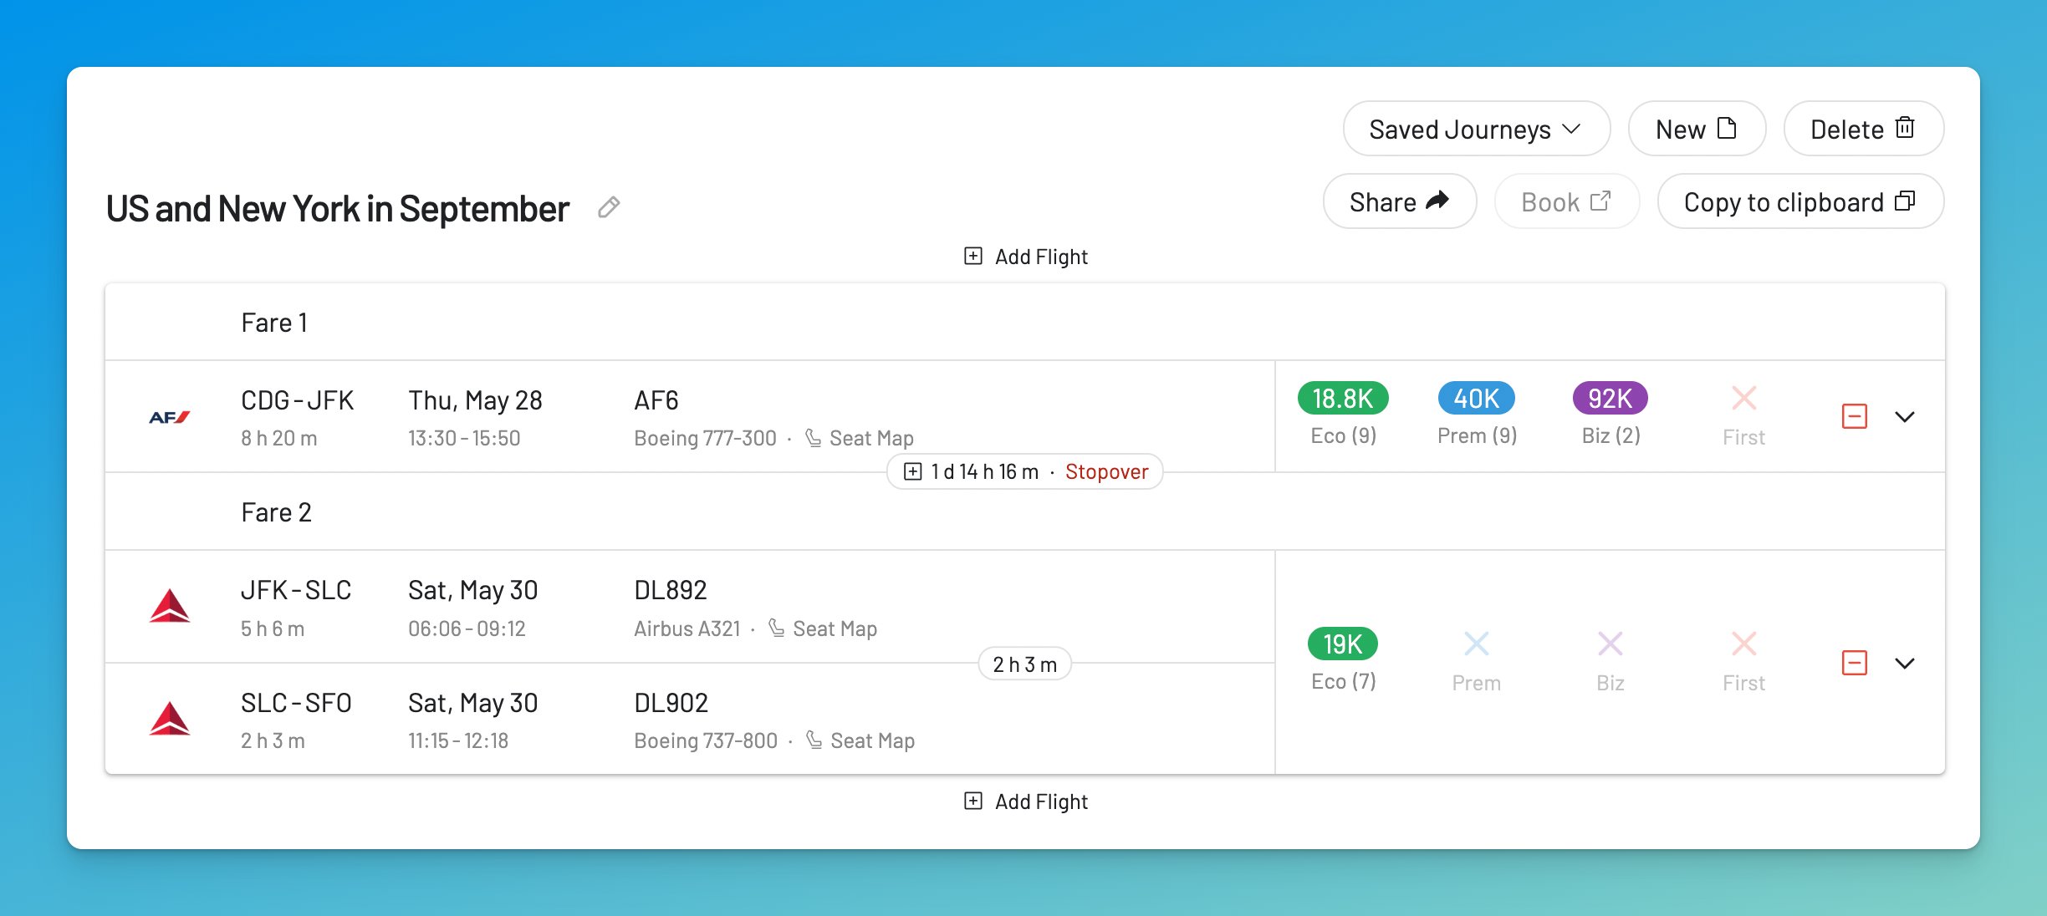2047x916 pixels.
Task: Click Add Flight below the Delta segments
Action: point(1024,801)
